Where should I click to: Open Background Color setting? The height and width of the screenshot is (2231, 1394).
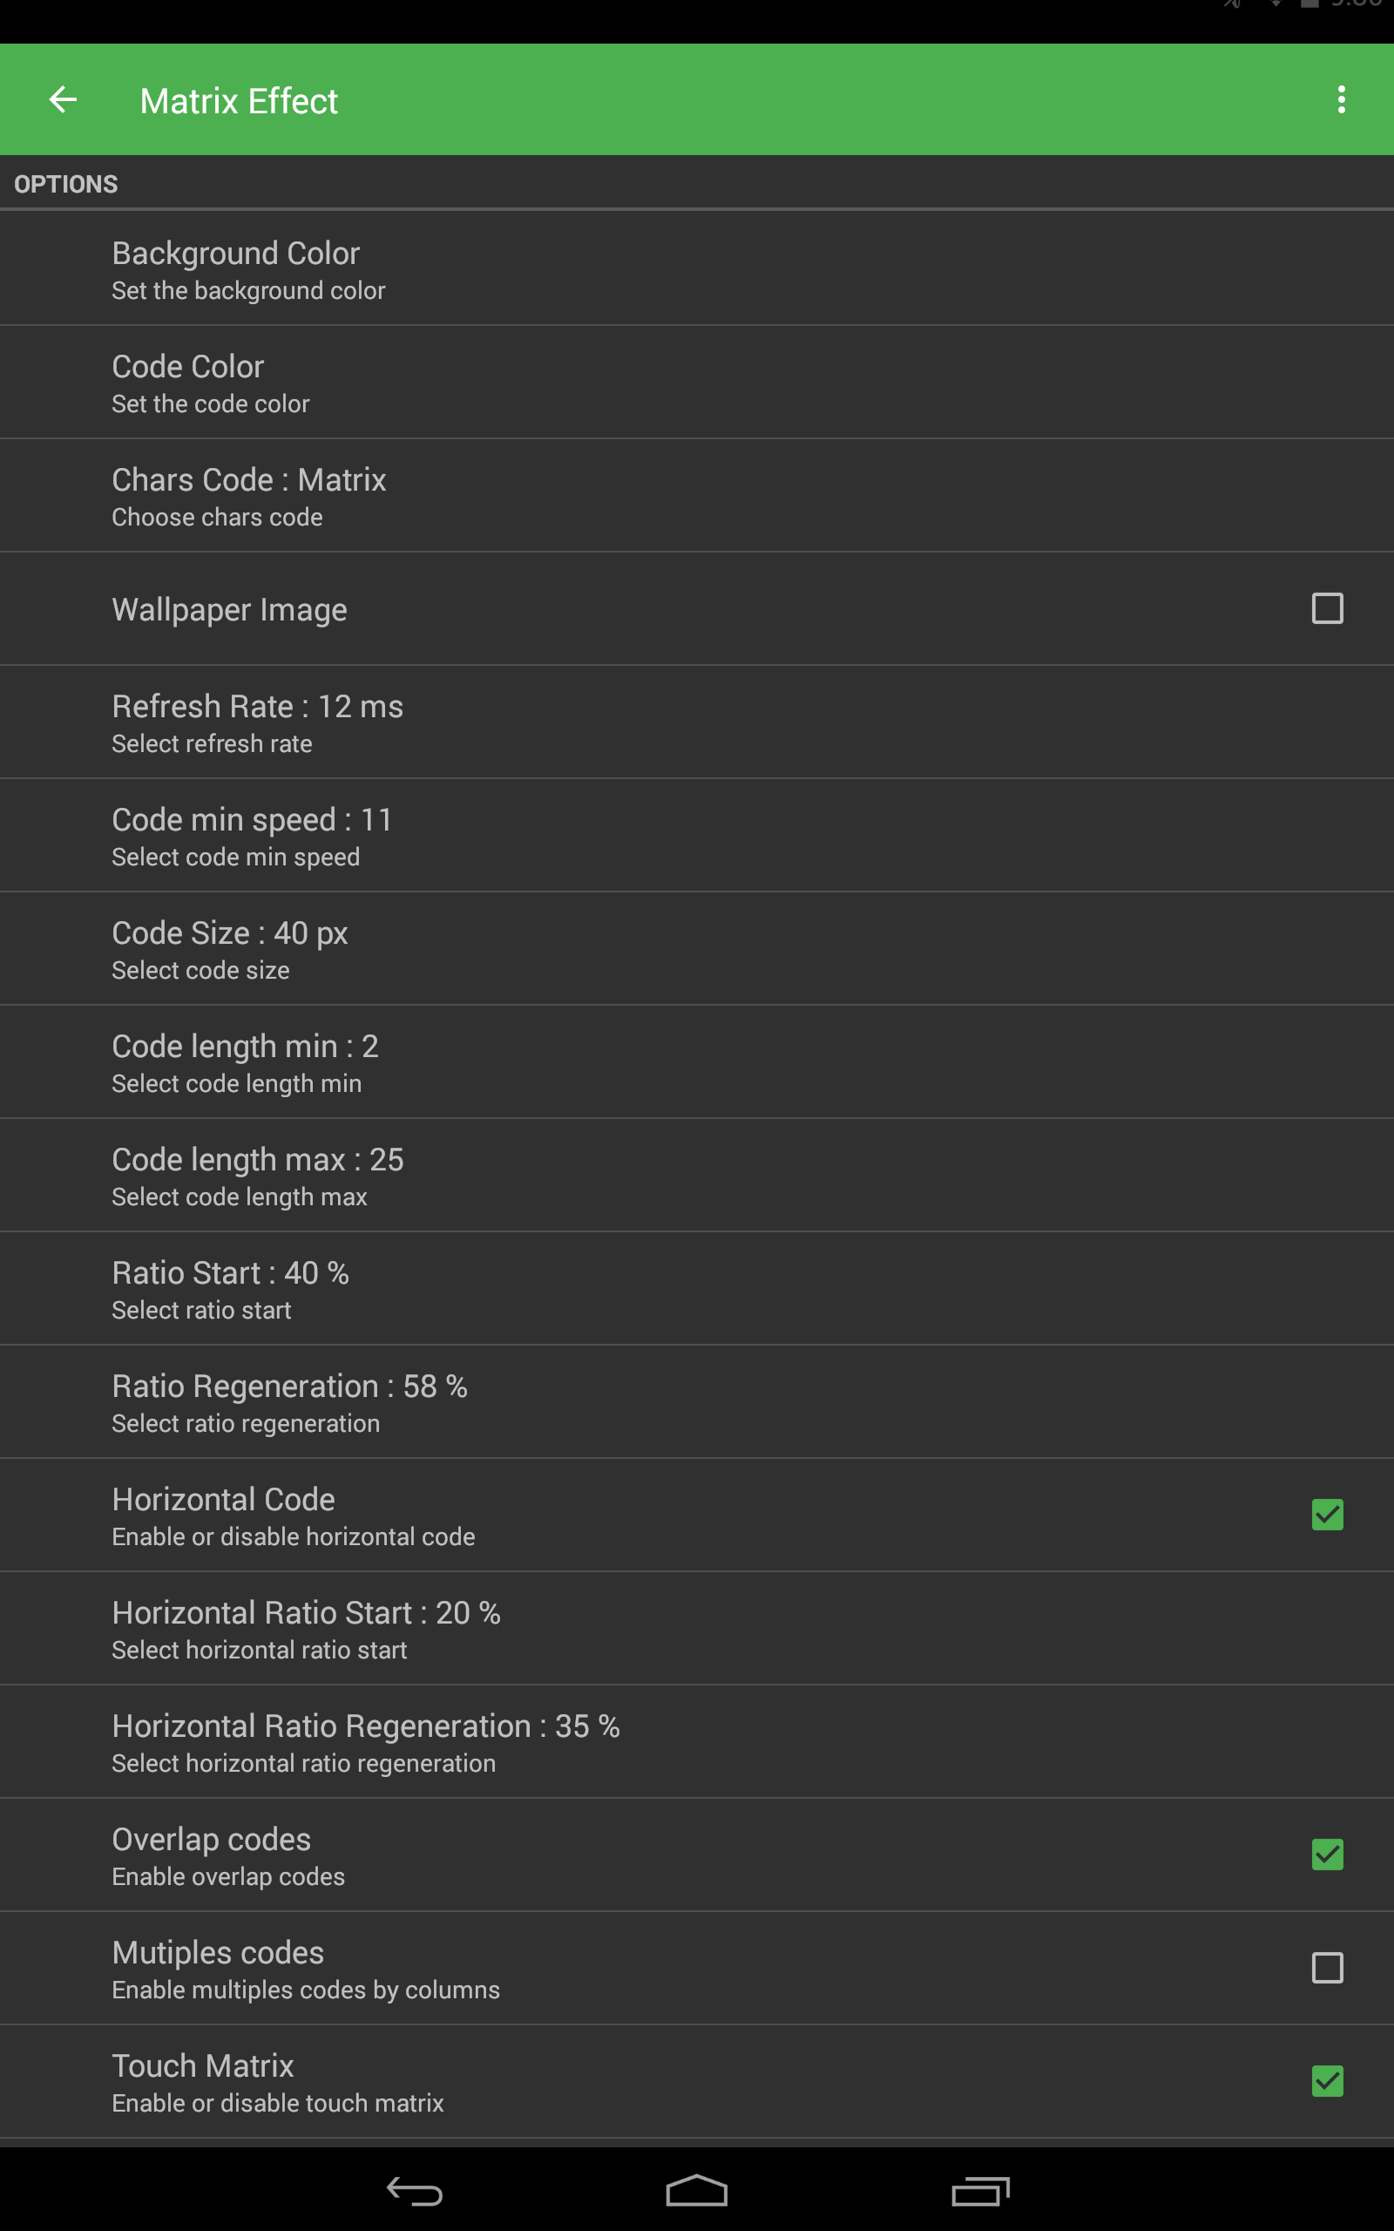coord(697,269)
